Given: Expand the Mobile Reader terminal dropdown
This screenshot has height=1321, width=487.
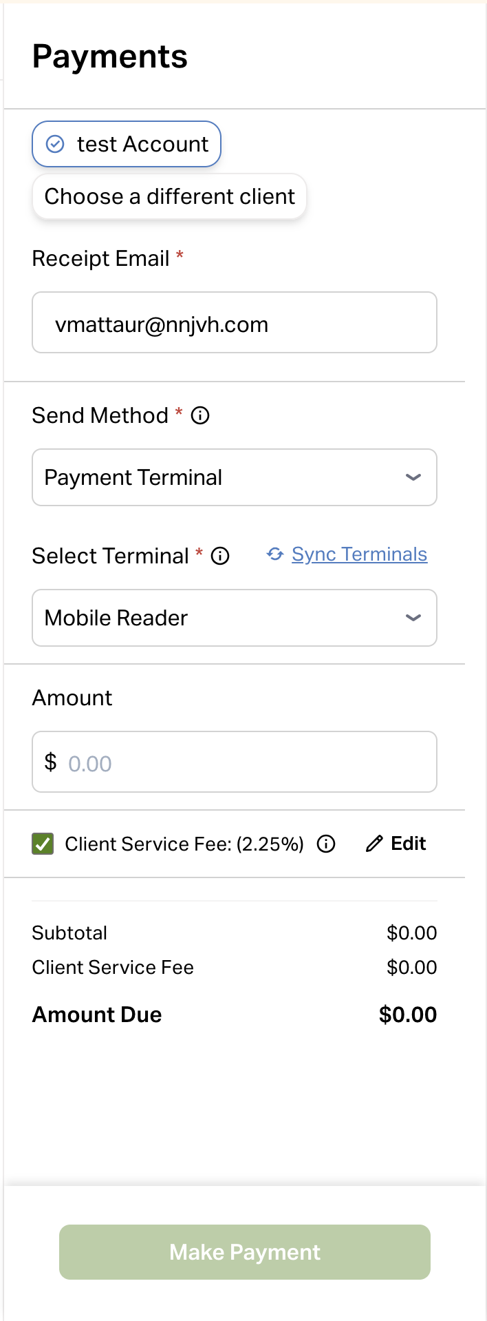Looking at the screenshot, I should coord(235,618).
